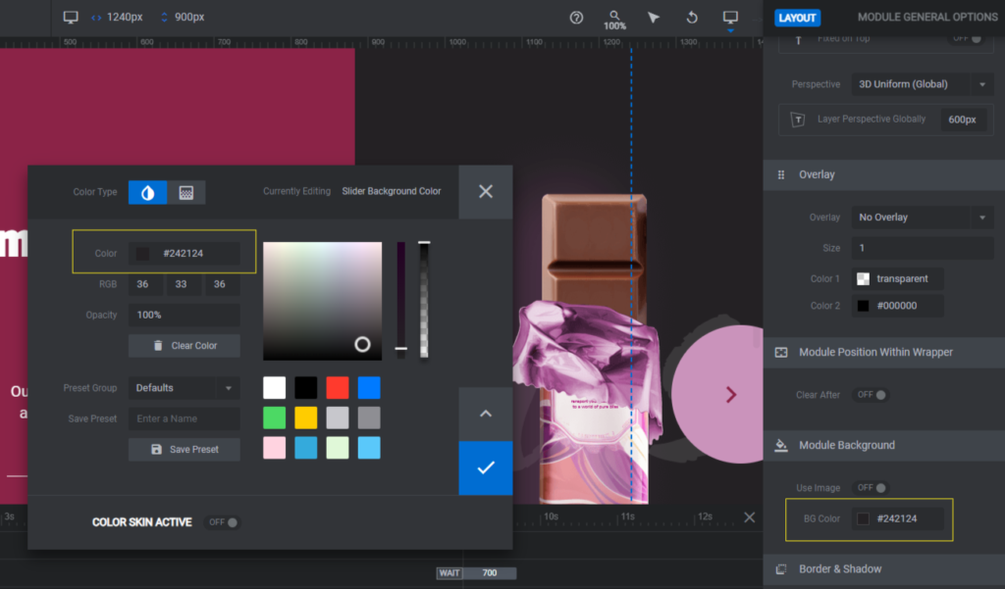Click the Zoom 100% tool icon

[x=614, y=17]
